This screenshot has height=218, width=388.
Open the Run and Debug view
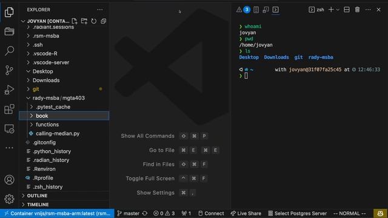tap(9, 90)
